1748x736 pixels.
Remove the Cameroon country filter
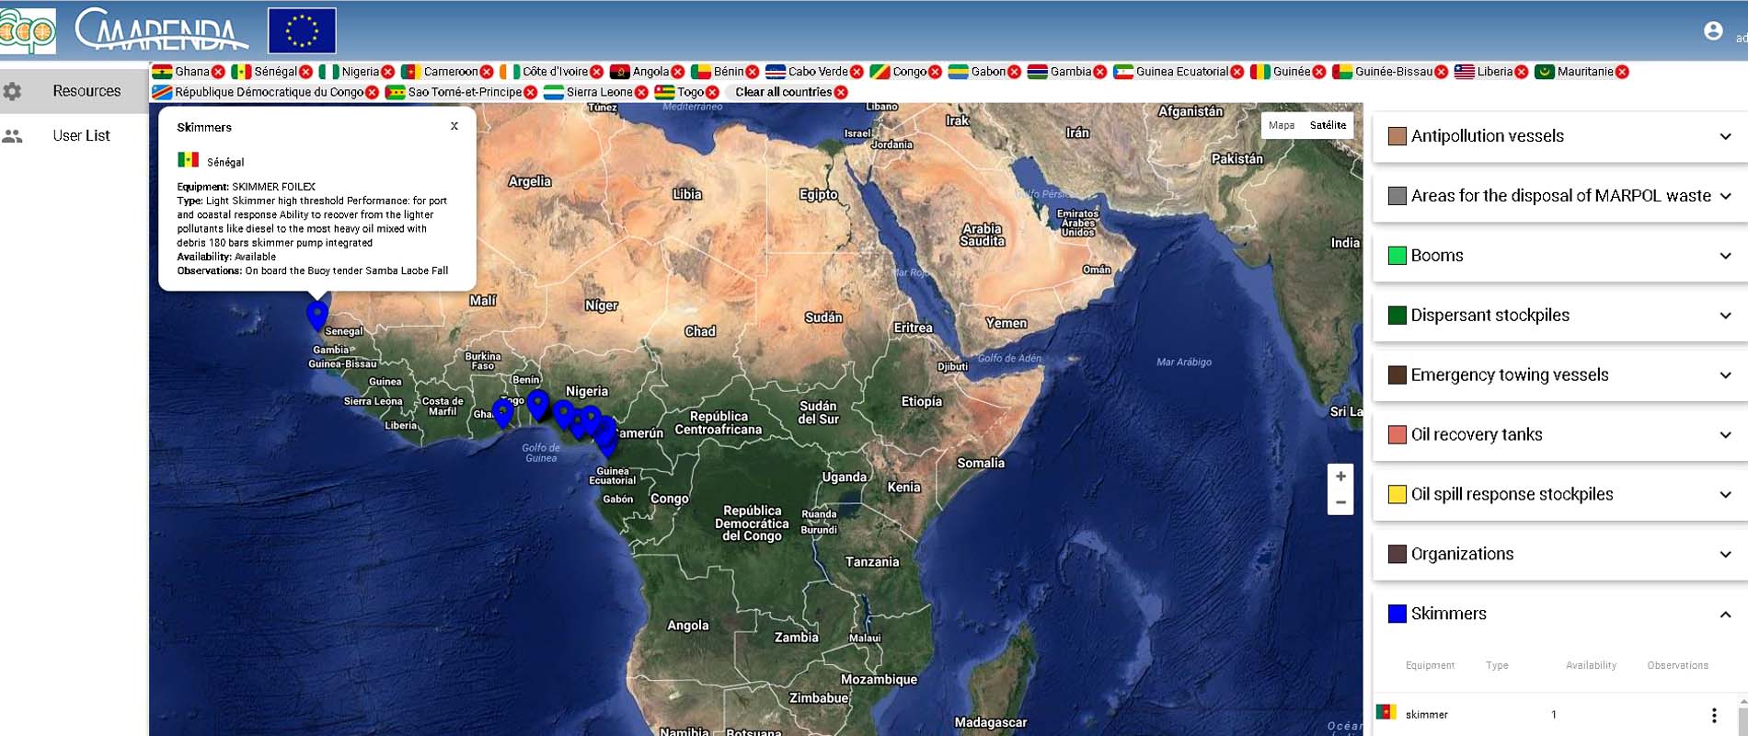tap(487, 72)
